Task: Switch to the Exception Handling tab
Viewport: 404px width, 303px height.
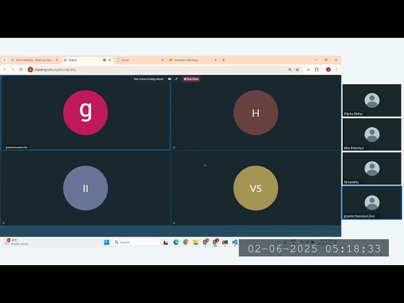Action: 193,60
